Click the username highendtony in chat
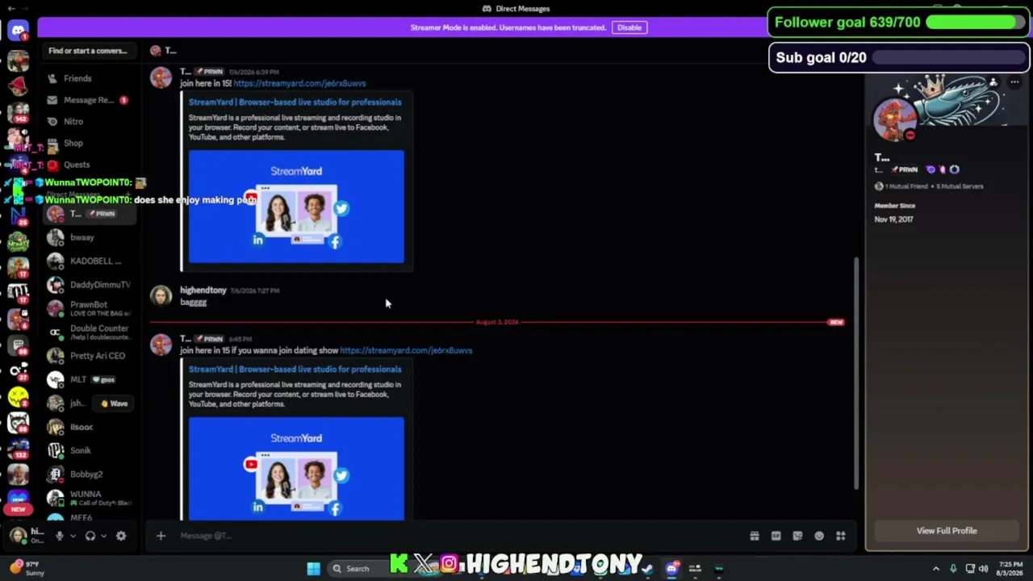Viewport: 1033px width, 581px height. (203, 290)
